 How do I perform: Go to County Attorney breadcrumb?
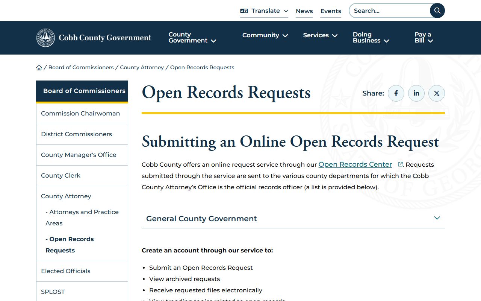pyautogui.click(x=142, y=67)
